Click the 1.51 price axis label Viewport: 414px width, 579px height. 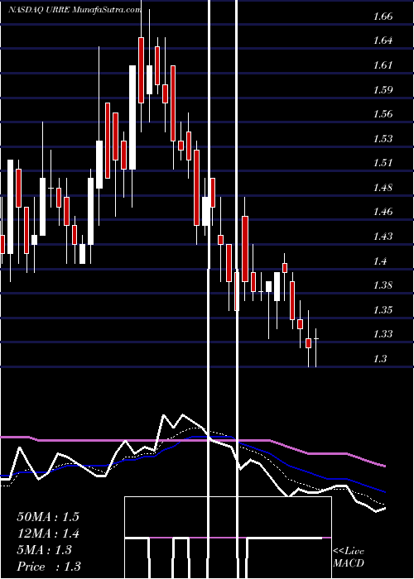click(383, 163)
